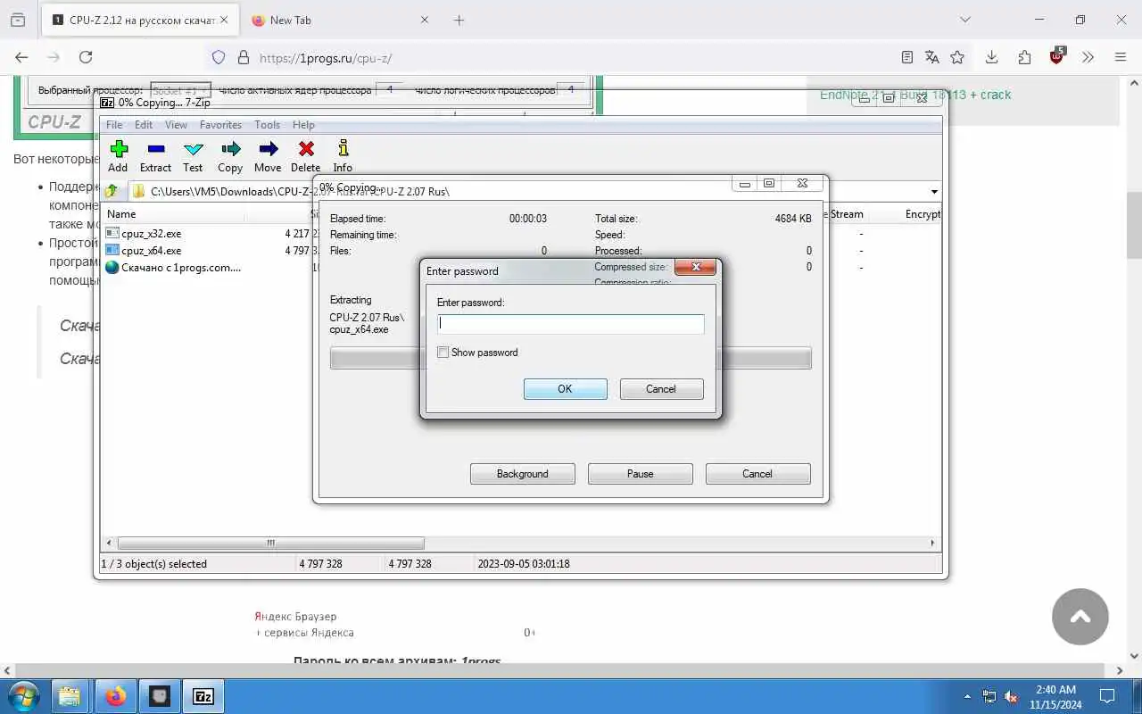Click the Encrypted column header in 7-Zip
Screen dimensions: 1142x714
click(922, 214)
